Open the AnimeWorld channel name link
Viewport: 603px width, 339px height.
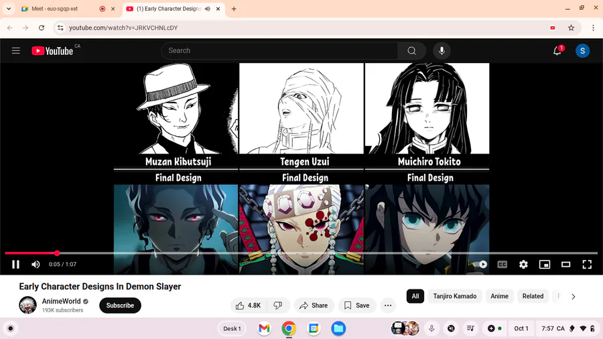[x=61, y=301]
